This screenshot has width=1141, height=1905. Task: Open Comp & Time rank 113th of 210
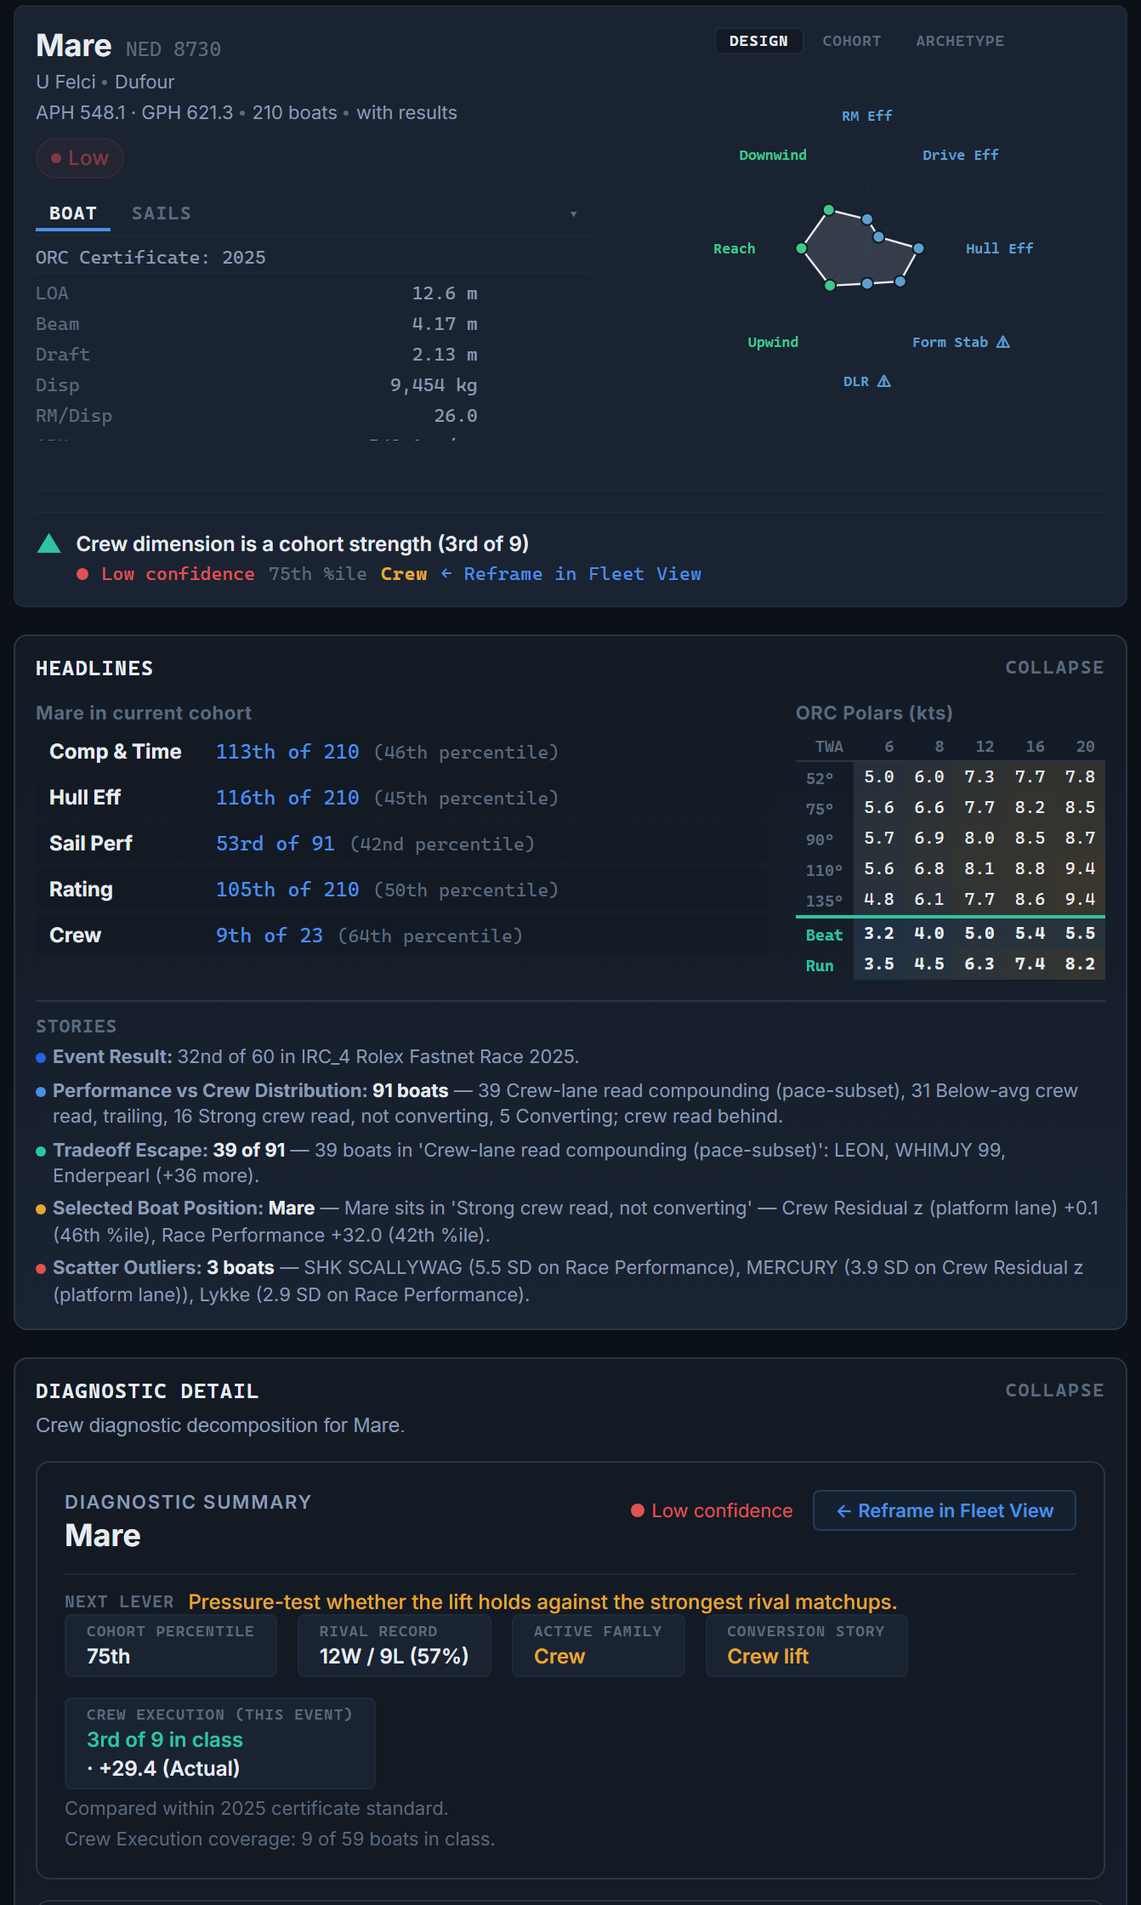tap(287, 752)
